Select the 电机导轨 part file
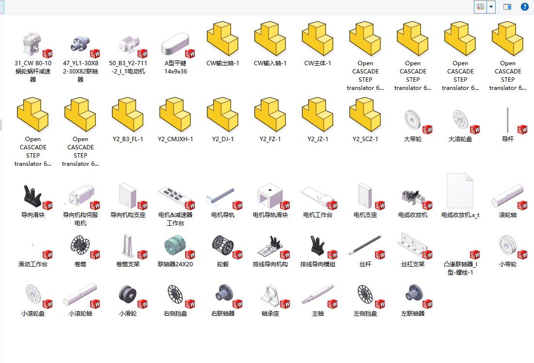Viewport: 534px width, 363px height. tap(223, 196)
